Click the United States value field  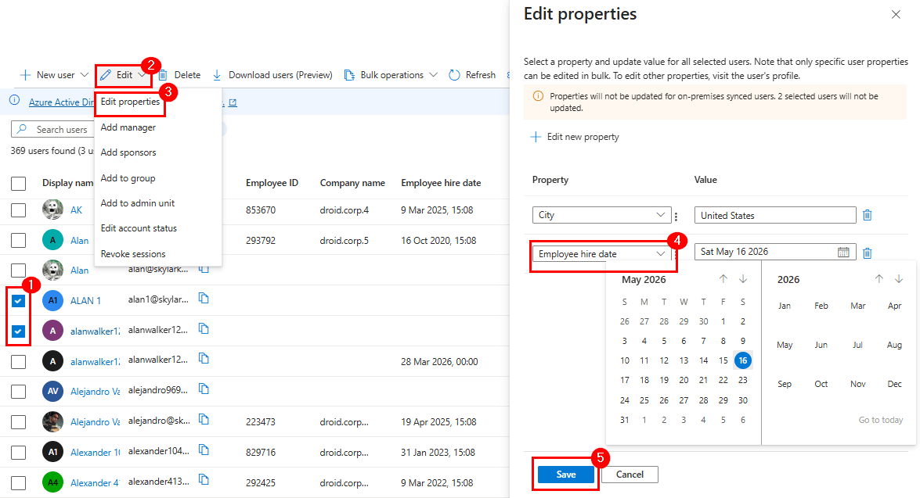click(775, 215)
